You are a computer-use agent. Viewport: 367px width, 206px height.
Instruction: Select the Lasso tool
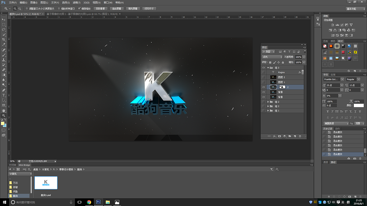tap(4, 29)
